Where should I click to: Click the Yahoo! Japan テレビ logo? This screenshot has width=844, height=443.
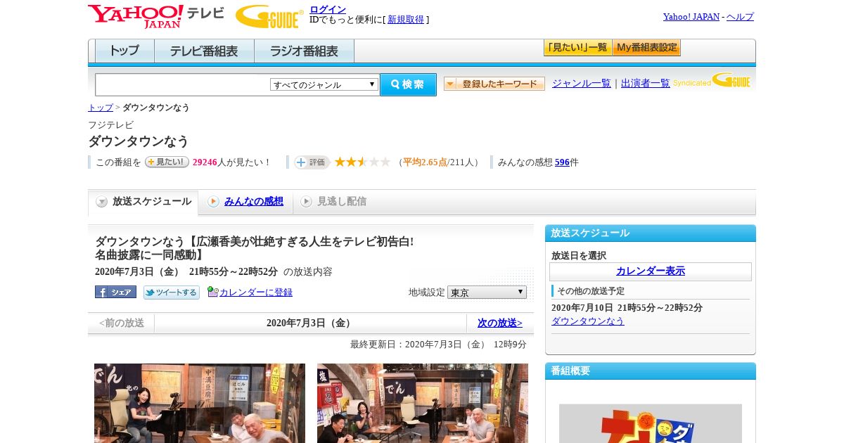pos(155,16)
